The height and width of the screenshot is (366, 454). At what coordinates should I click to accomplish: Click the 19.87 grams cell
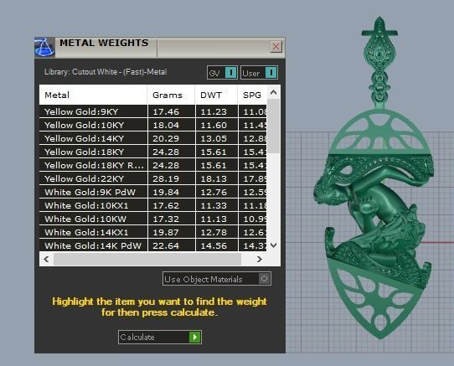pyautogui.click(x=171, y=232)
